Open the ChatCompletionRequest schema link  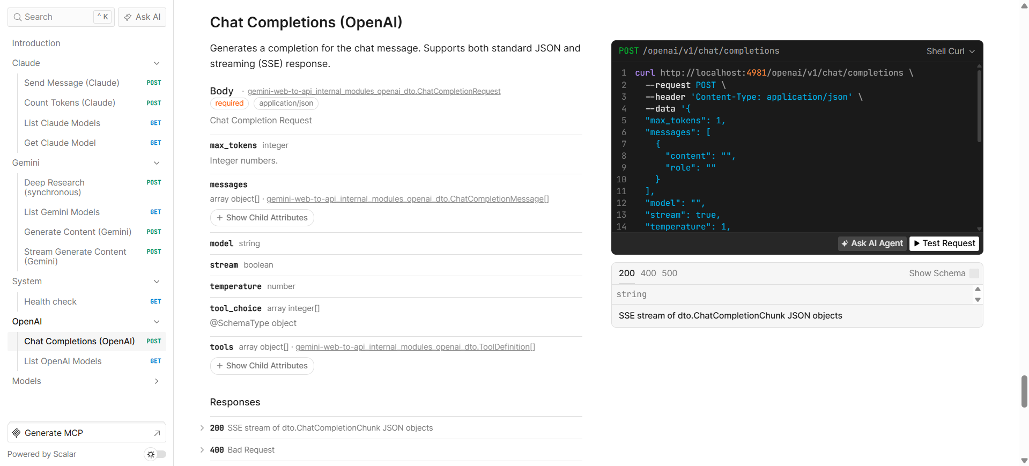[x=374, y=92]
